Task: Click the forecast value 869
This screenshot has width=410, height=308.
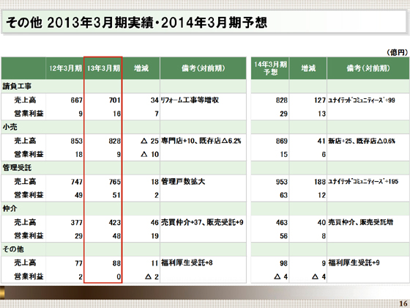Action: pyautogui.click(x=282, y=141)
